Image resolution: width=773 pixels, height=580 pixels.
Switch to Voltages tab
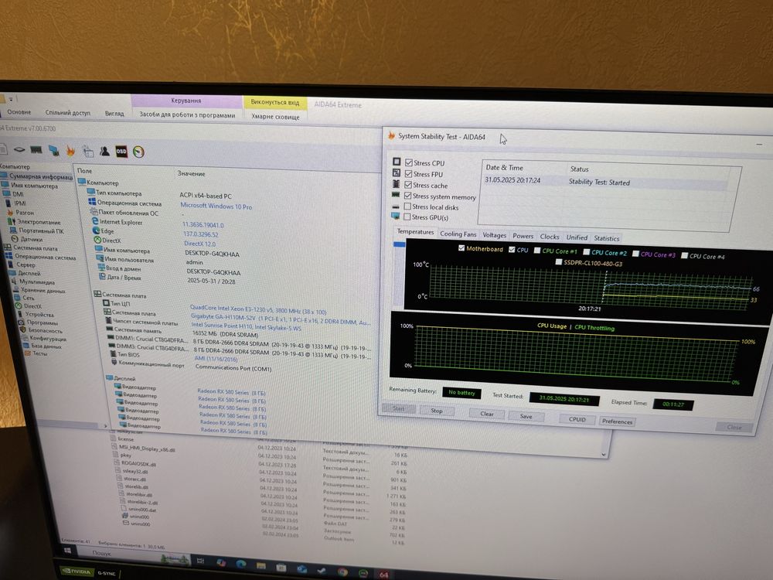494,235
